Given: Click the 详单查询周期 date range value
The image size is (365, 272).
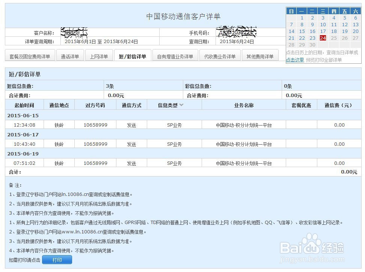Looking at the screenshot, I should [101, 41].
